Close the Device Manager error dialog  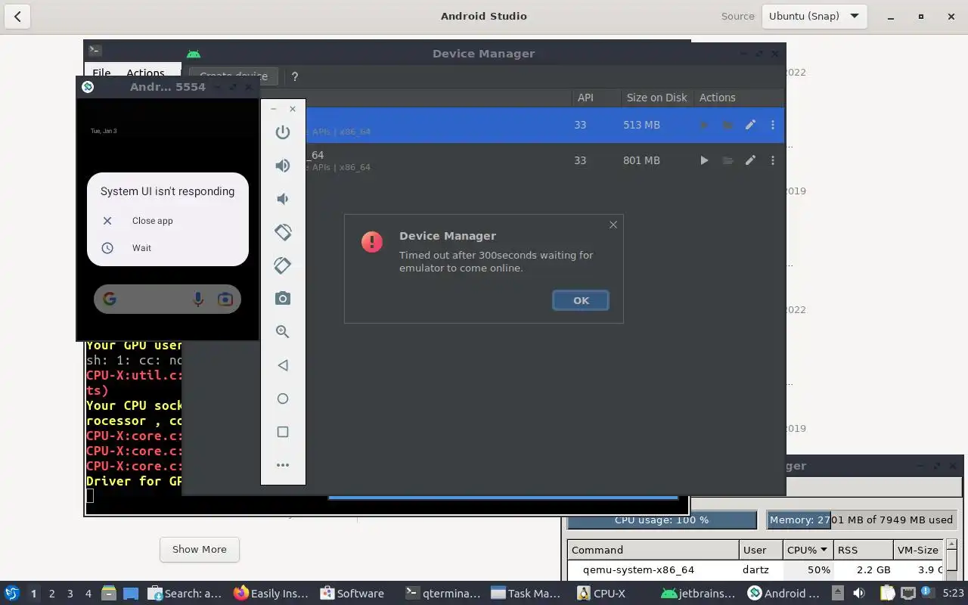[x=613, y=225]
